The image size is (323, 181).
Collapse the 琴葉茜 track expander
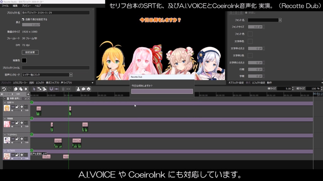click(x=5, y=119)
